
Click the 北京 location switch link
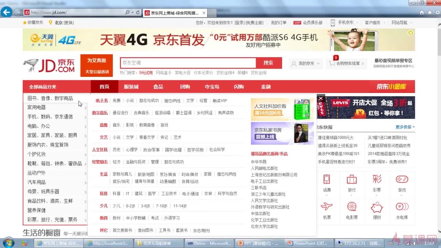[x=61, y=22]
